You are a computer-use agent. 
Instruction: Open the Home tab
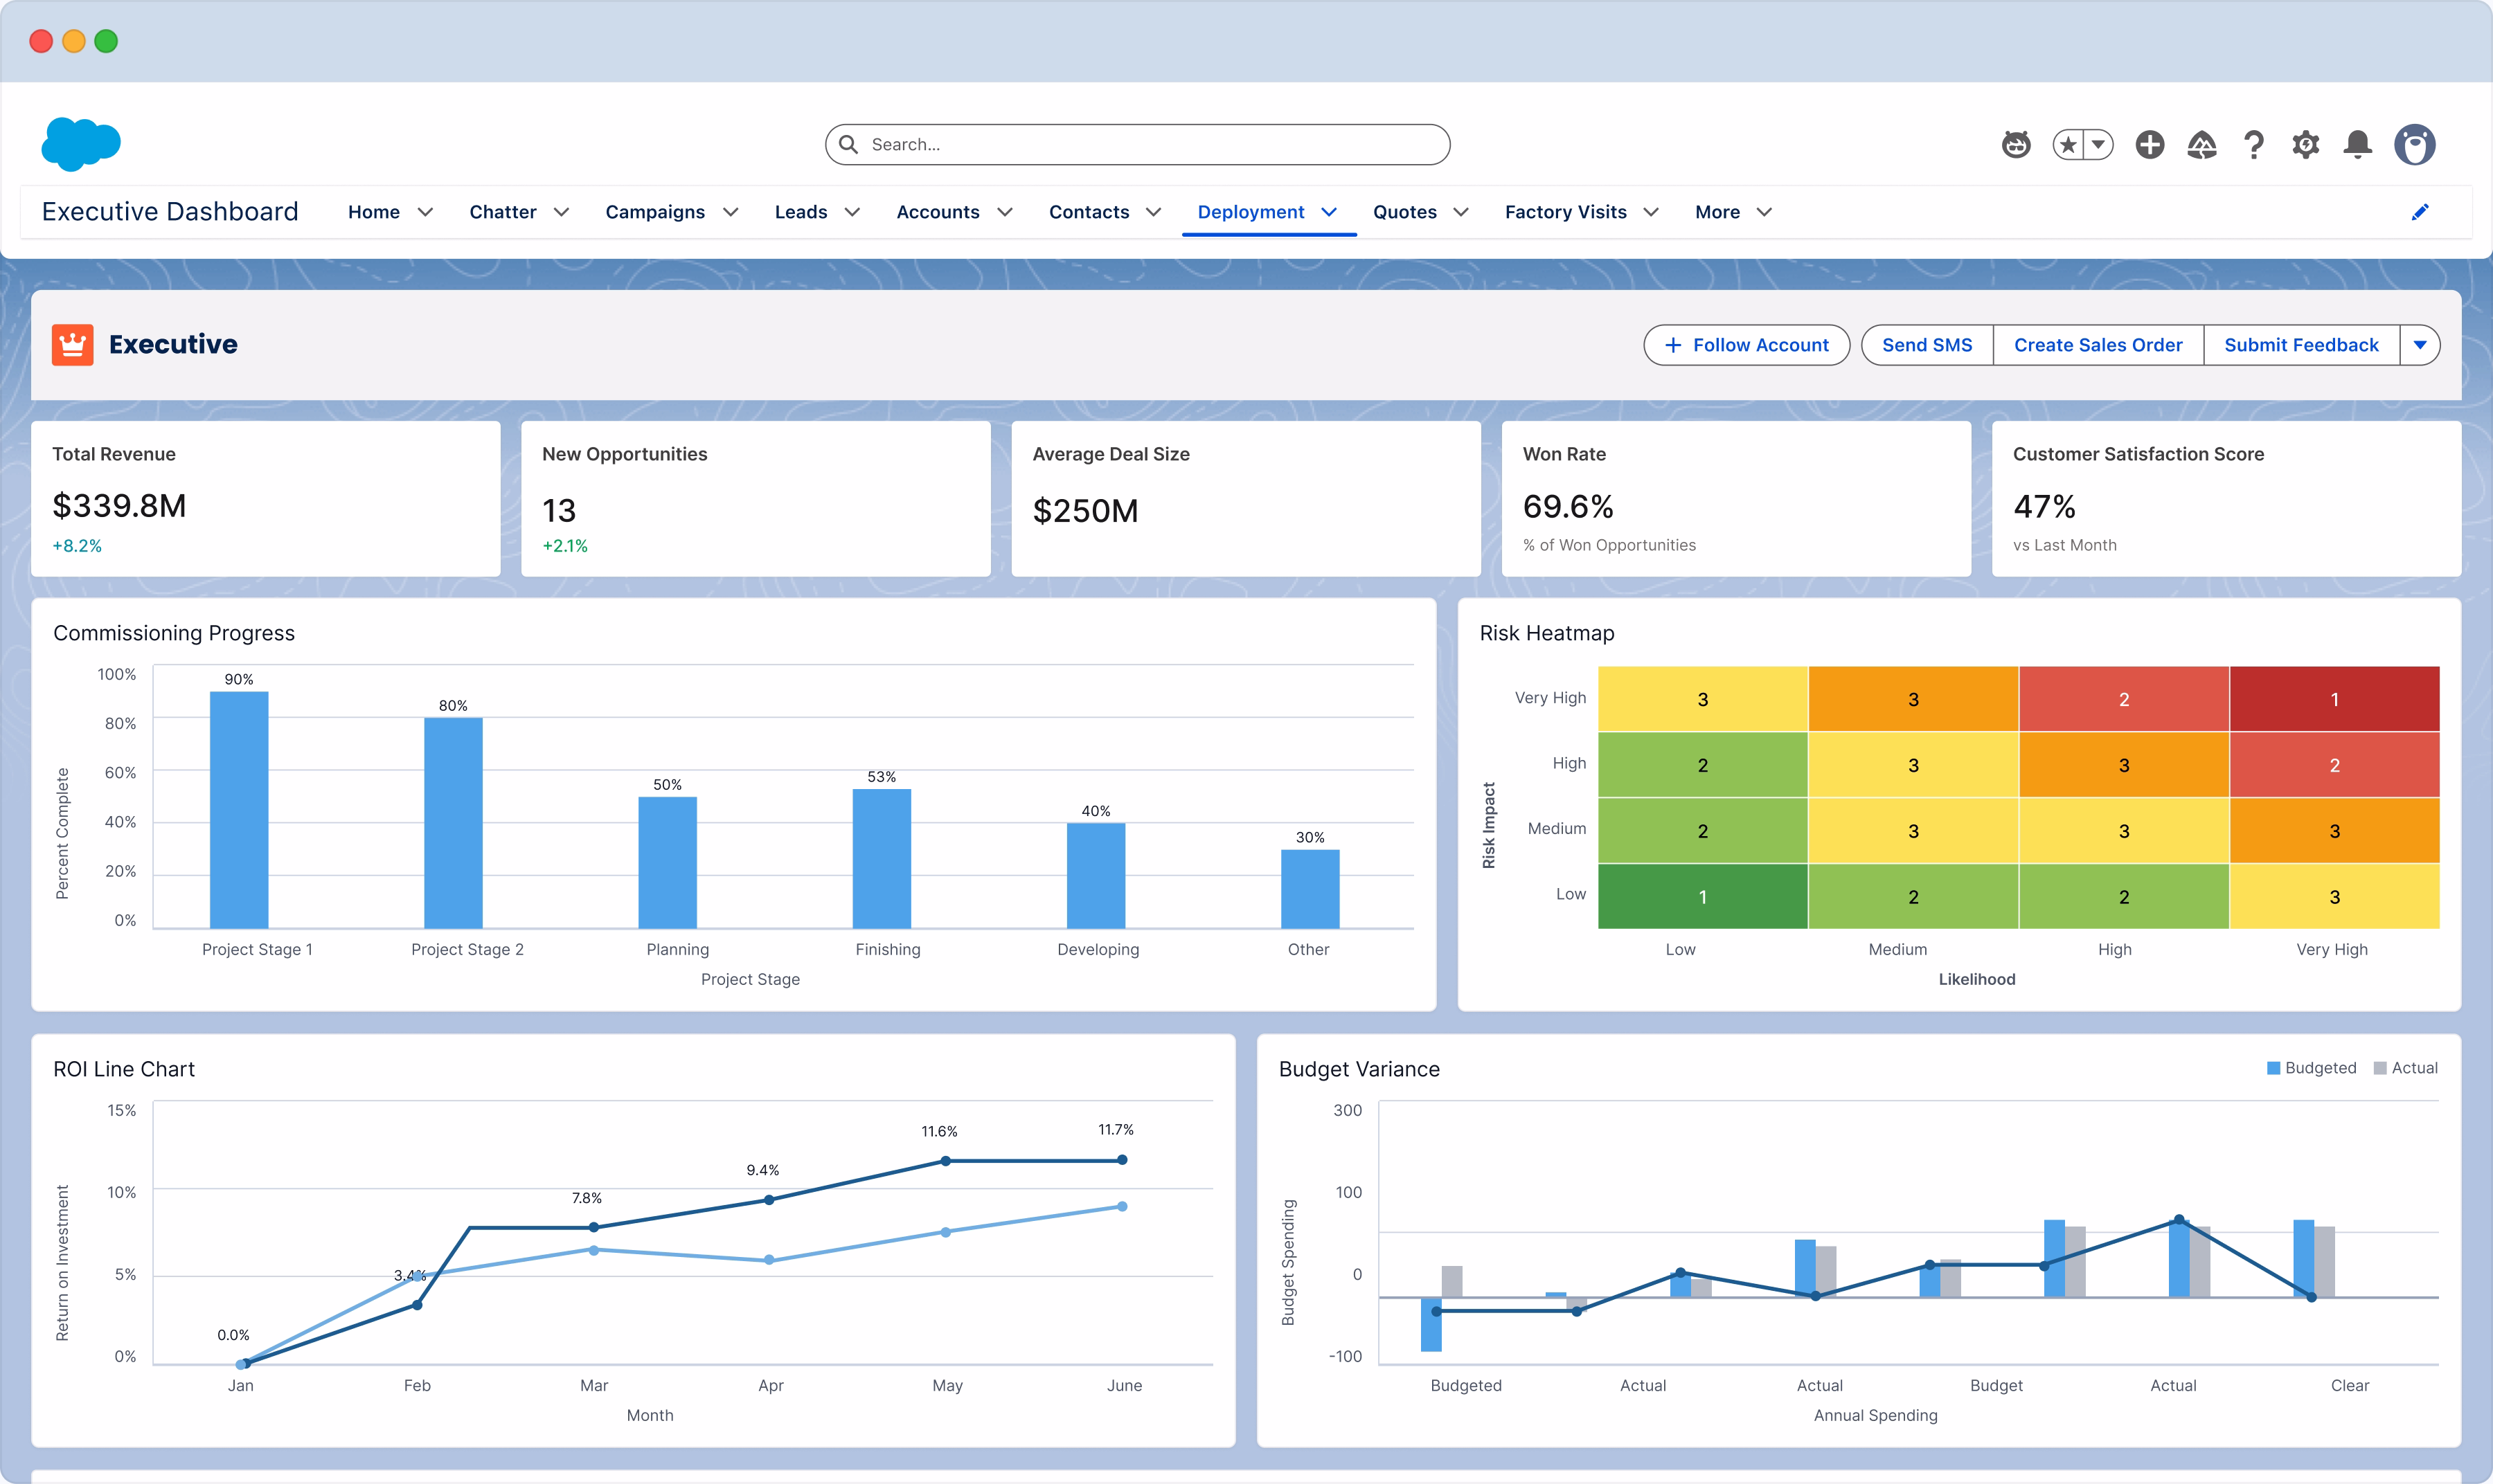(373, 212)
